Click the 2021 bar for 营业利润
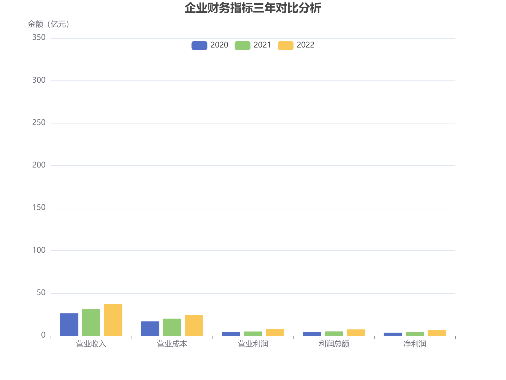Screen dimensions: 506x380 point(253,334)
